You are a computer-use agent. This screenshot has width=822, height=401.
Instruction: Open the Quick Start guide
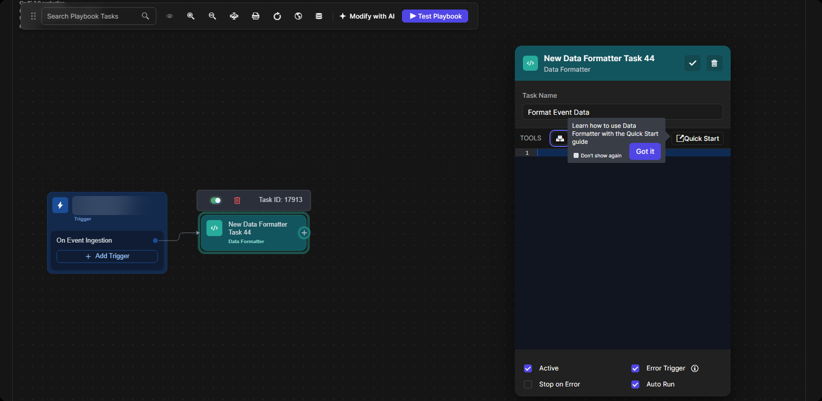698,138
